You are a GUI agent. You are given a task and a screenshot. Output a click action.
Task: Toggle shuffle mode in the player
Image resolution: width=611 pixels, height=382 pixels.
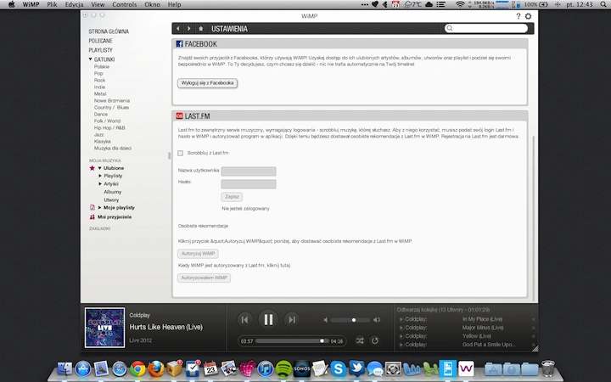point(359,340)
